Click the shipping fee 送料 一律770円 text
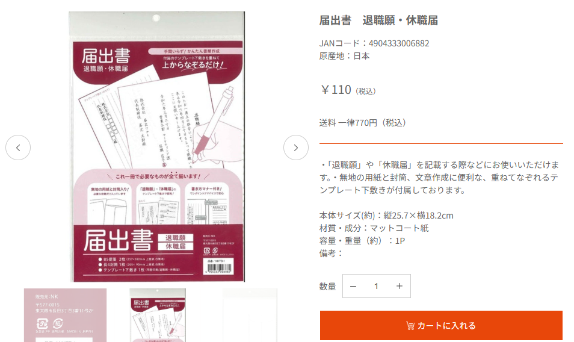This screenshot has height=342, width=574. click(x=363, y=123)
